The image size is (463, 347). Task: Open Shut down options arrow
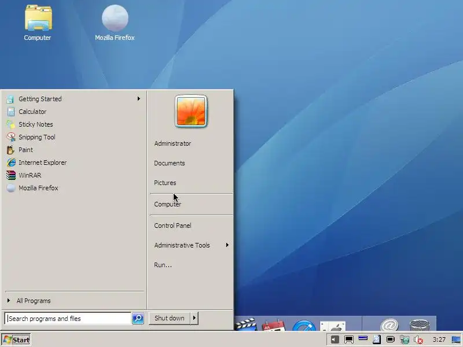tap(194, 318)
